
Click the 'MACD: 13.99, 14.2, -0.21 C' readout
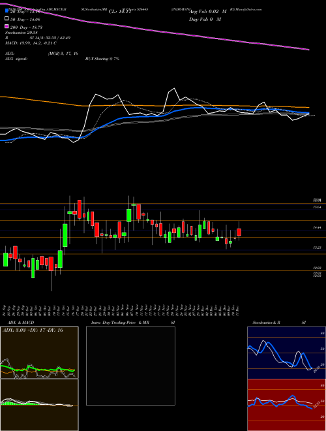click(31, 43)
